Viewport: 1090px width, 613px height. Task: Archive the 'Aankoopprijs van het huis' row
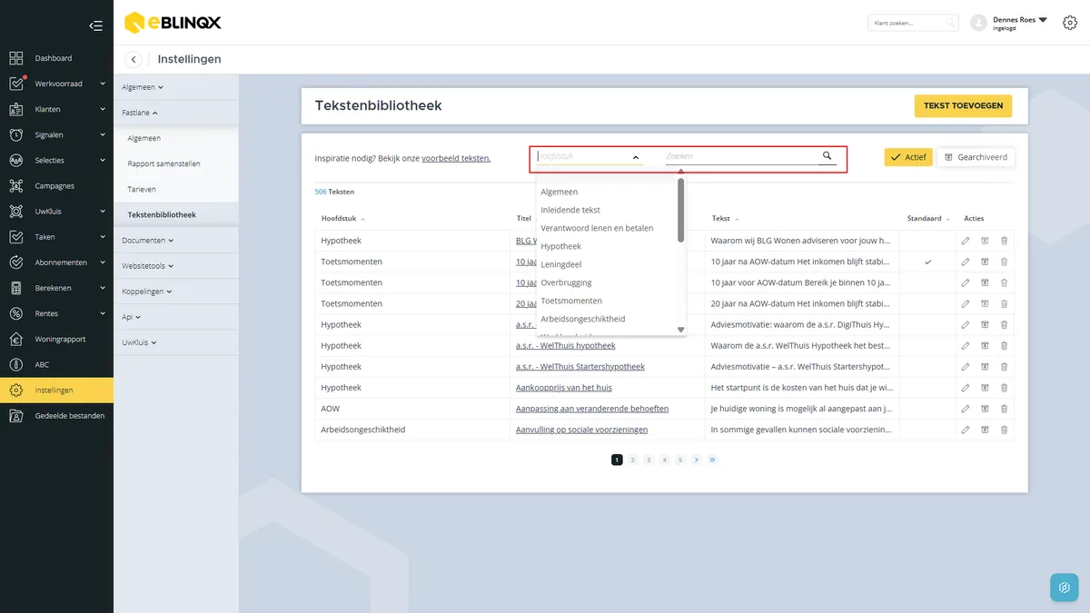985,388
